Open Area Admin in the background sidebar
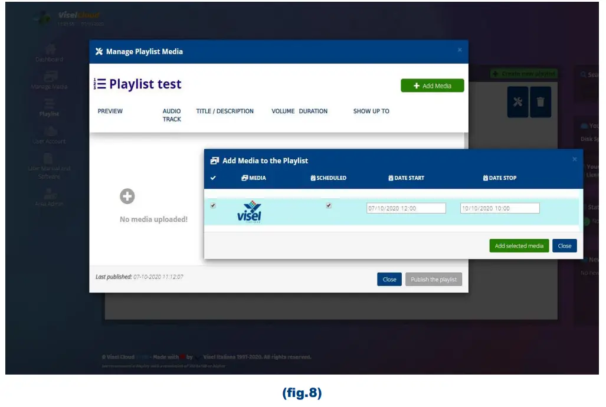Screen dimensions: 606x407 click(49, 198)
